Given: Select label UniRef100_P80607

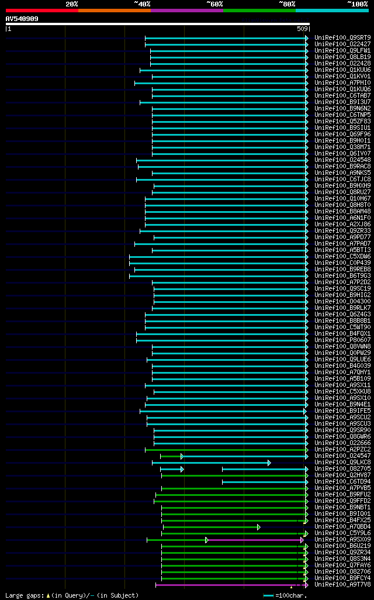Looking at the screenshot, I should point(342,340).
